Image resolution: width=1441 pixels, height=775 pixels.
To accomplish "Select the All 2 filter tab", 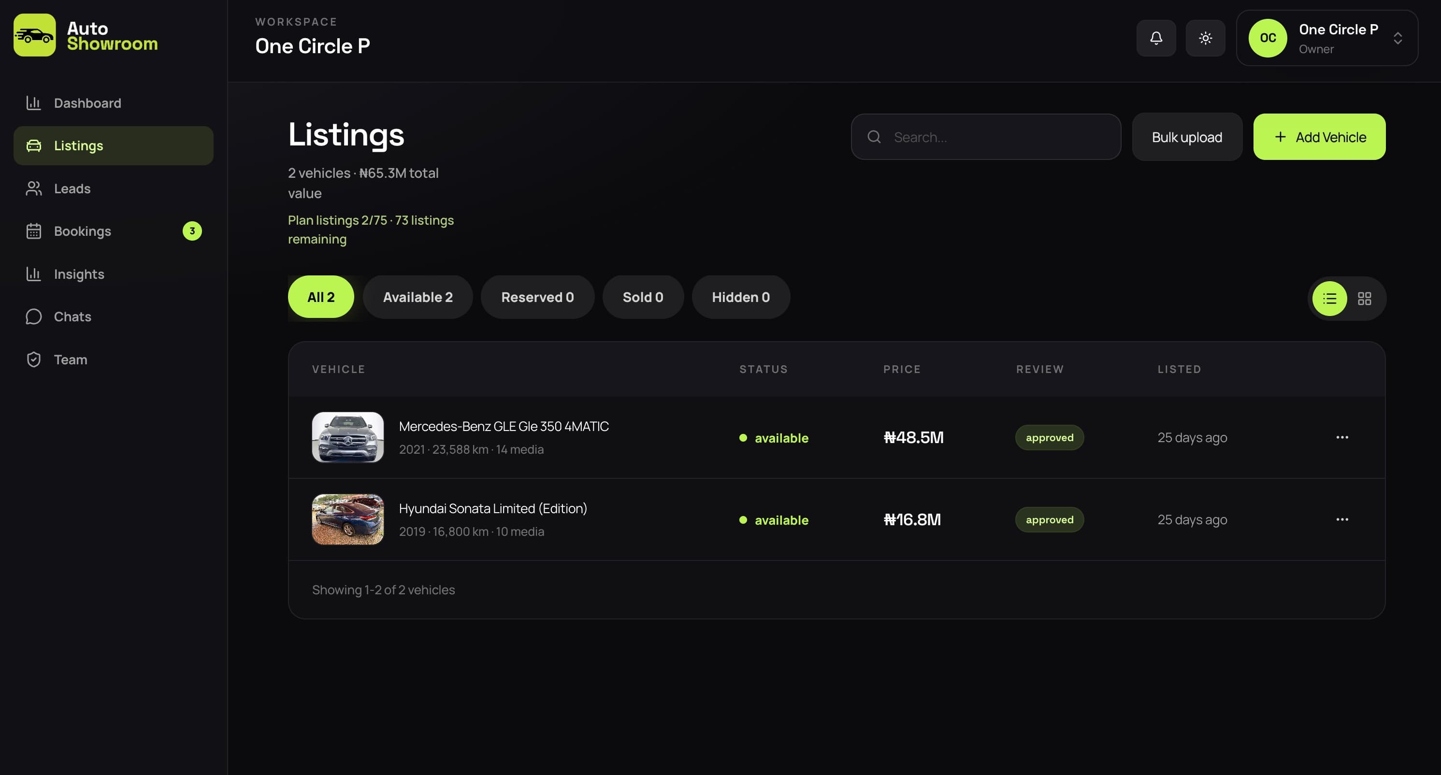I will pyautogui.click(x=320, y=297).
